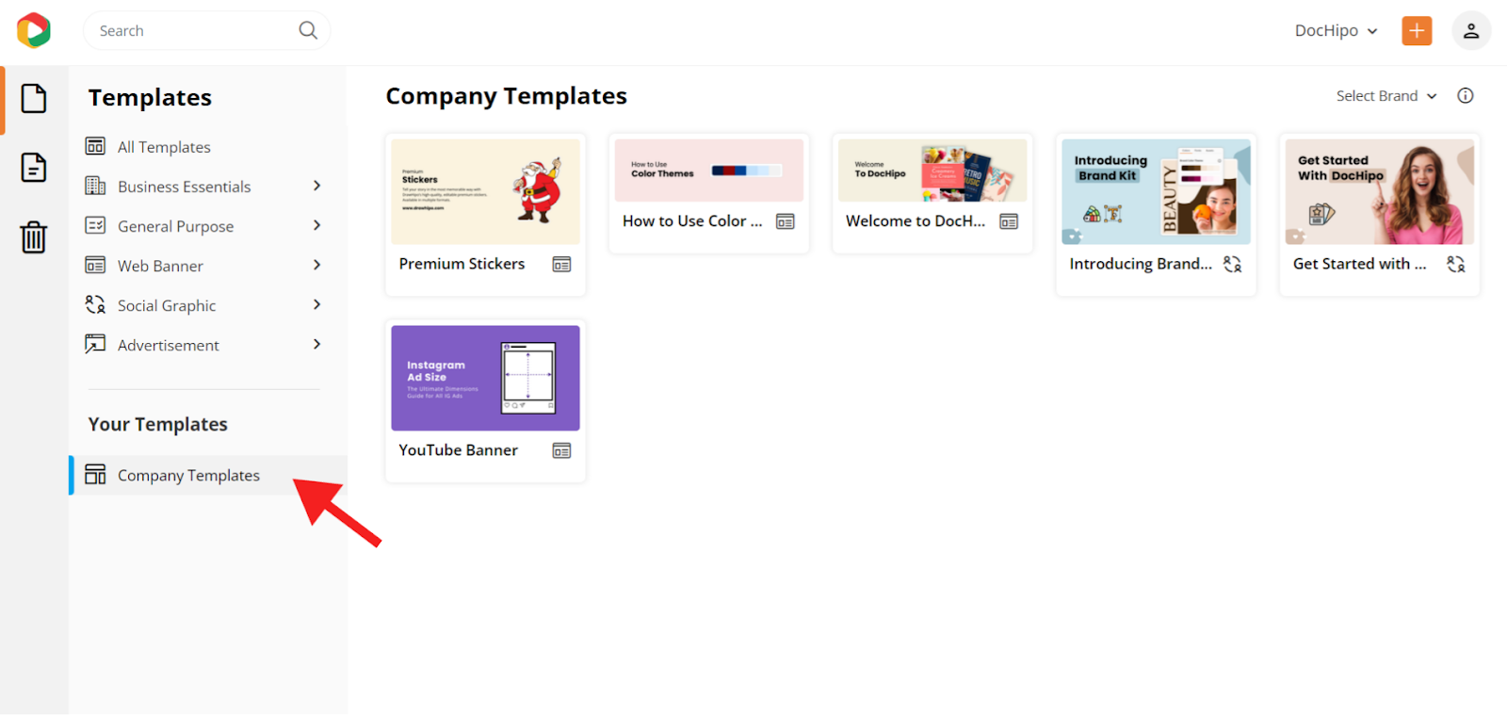Expand the General Purpose category

click(316, 225)
